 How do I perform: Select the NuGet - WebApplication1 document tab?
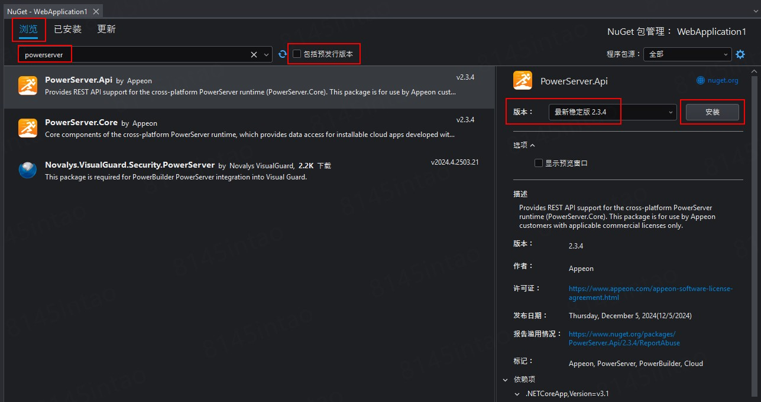click(x=47, y=11)
